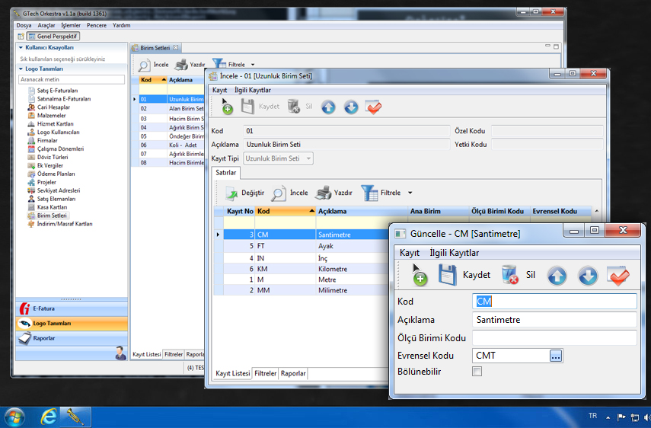Enable the Bölünebilir checkbox

[x=477, y=372]
